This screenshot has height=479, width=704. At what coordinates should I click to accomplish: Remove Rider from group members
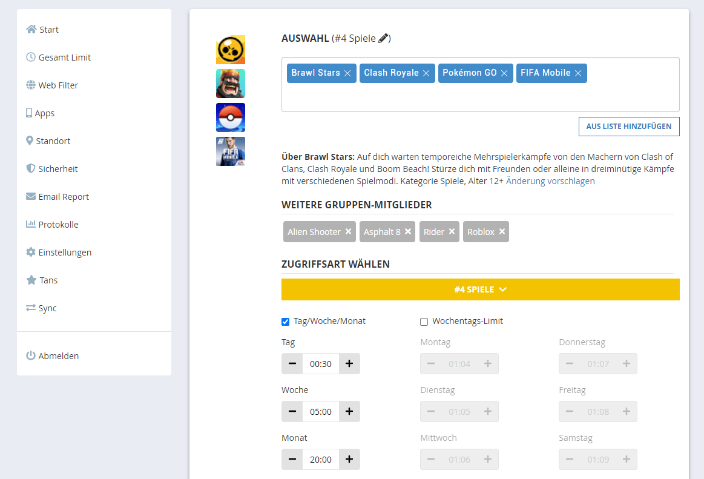tap(452, 231)
